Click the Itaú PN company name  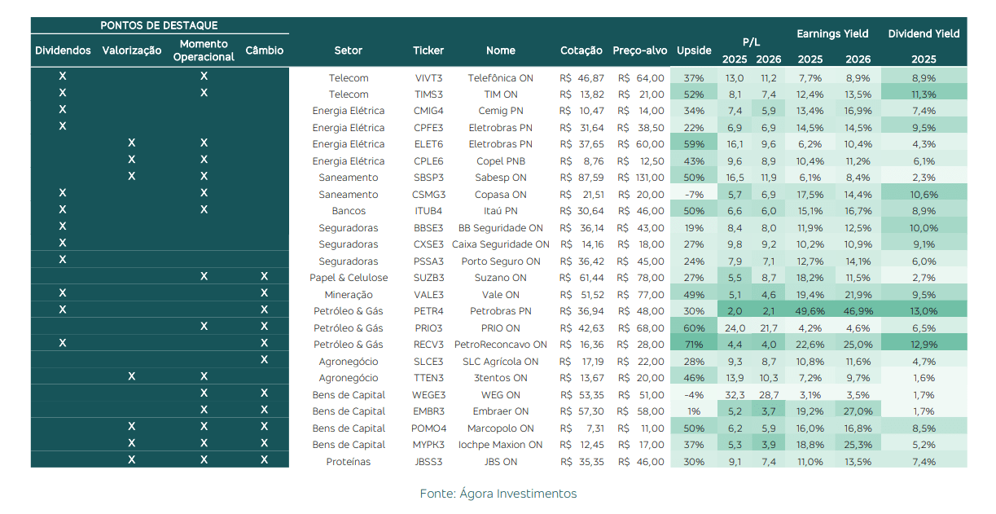[x=500, y=211]
